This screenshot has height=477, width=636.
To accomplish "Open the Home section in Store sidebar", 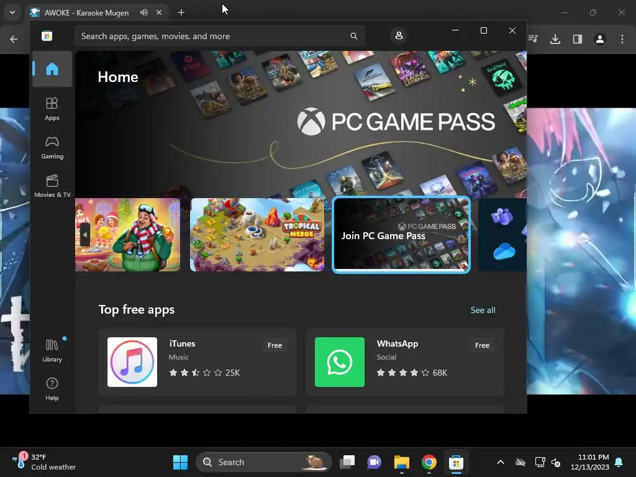I will 52,69.
